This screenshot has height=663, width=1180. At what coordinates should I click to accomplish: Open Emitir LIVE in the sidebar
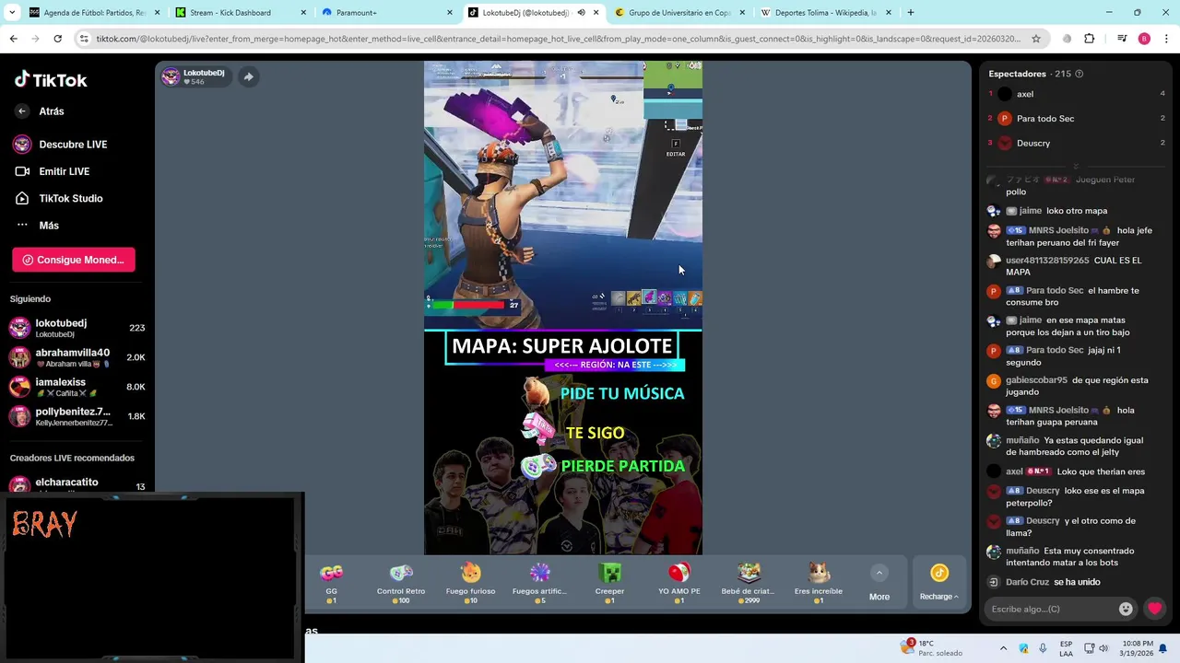(x=52, y=171)
